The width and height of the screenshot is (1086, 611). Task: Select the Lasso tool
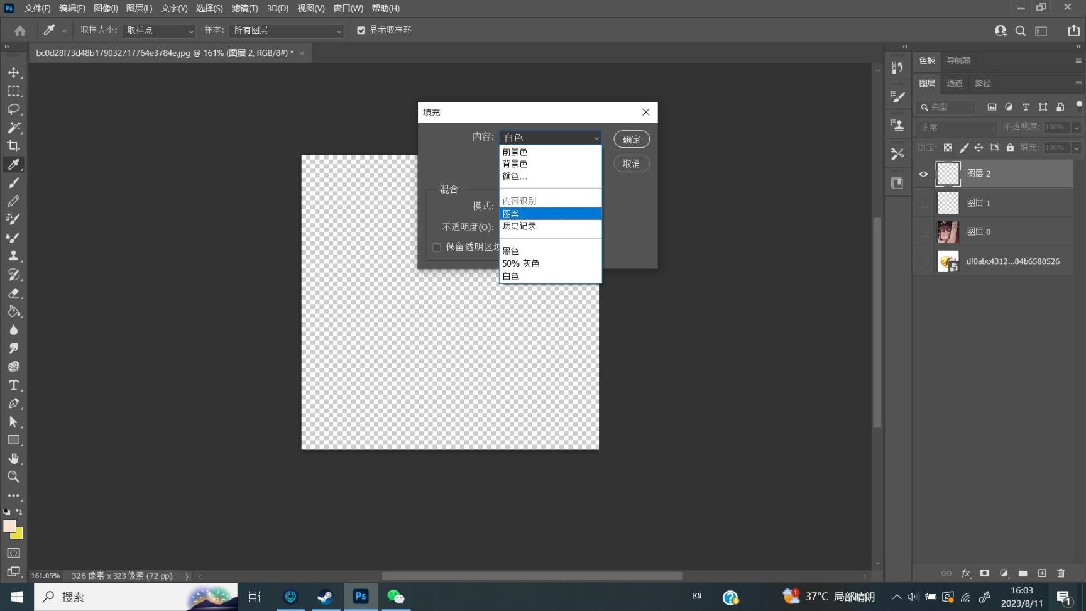[14, 109]
